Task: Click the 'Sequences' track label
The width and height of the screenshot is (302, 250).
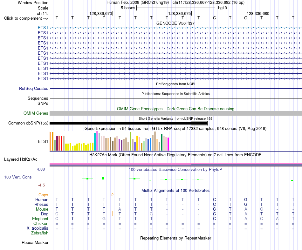Action: click(38, 98)
